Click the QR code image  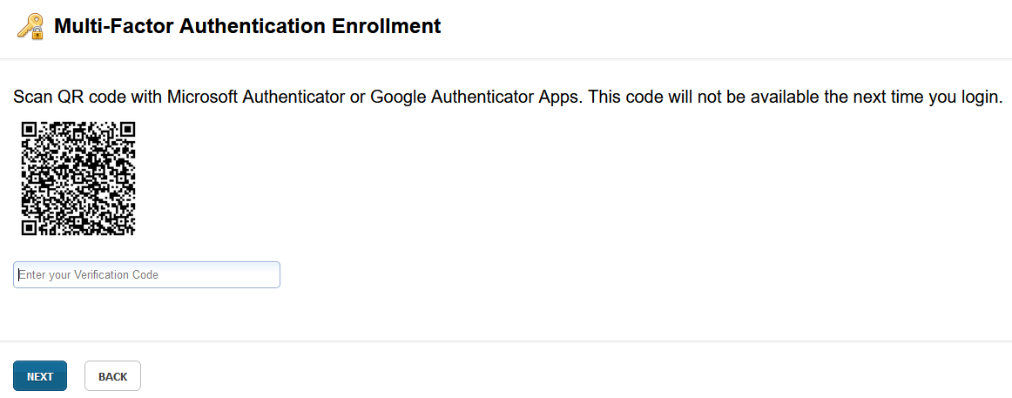tap(78, 178)
